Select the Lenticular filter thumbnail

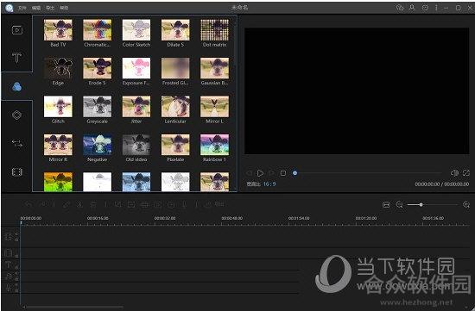click(x=175, y=106)
